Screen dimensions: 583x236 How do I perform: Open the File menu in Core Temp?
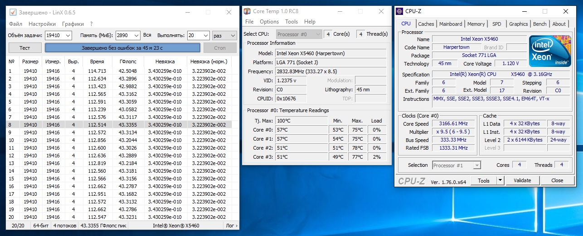click(249, 22)
